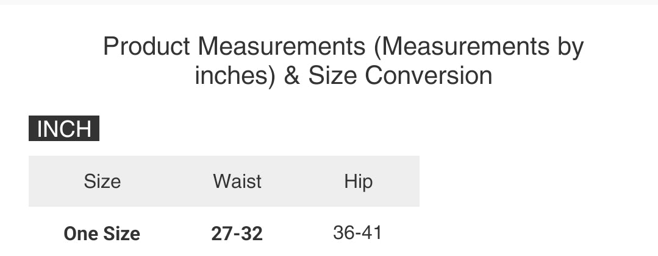This screenshot has width=658, height=256.
Task: Click the Hip column header
Action: pyautogui.click(x=358, y=181)
